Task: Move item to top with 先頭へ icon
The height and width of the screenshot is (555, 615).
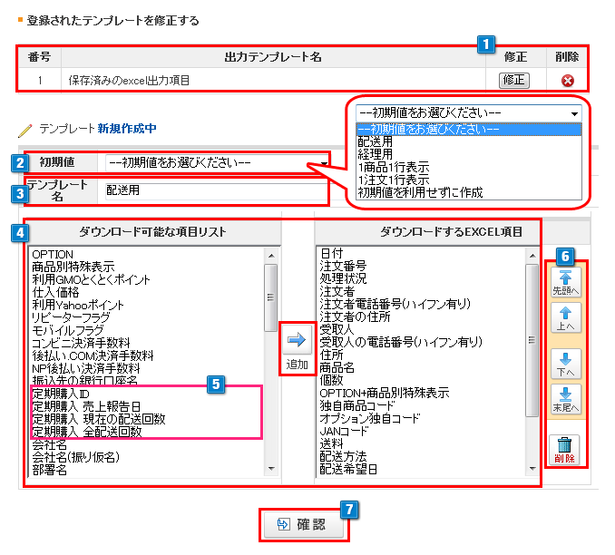Action: (566, 282)
